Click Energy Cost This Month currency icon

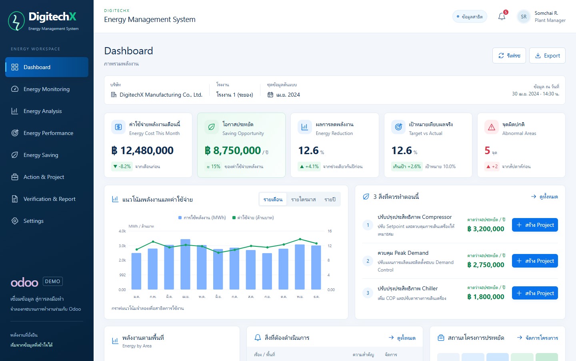118,127
